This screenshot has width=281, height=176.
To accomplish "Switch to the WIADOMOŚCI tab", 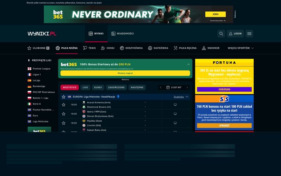I will pos(123,34).
